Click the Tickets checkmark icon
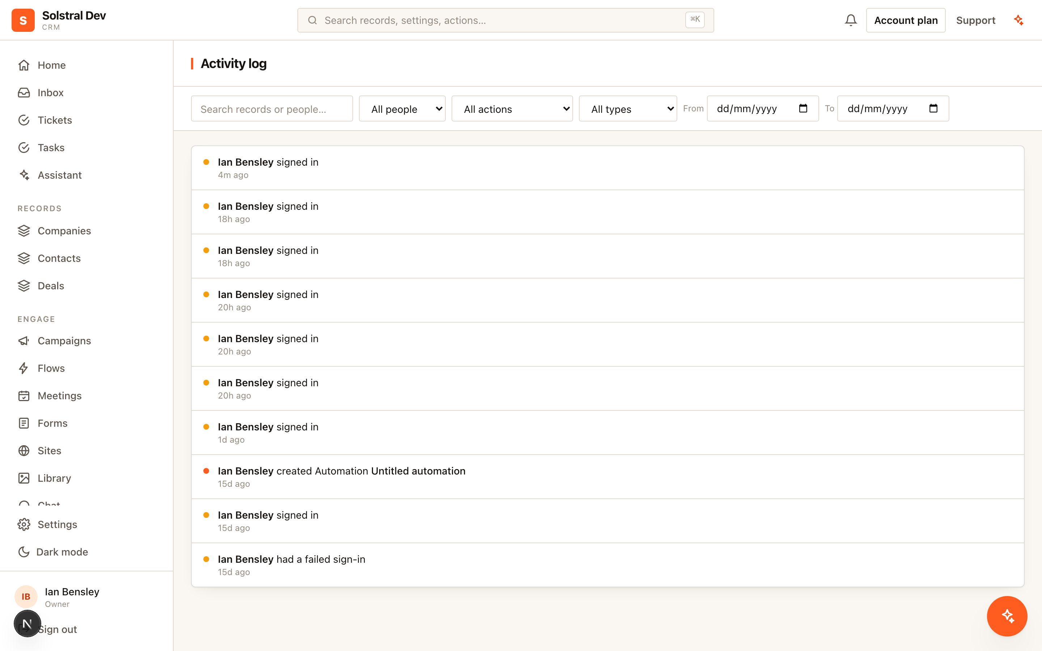 (x=24, y=120)
